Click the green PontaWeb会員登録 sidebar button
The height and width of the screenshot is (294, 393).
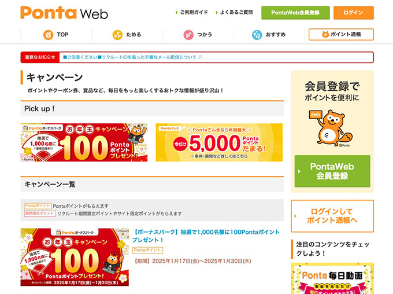(332, 171)
